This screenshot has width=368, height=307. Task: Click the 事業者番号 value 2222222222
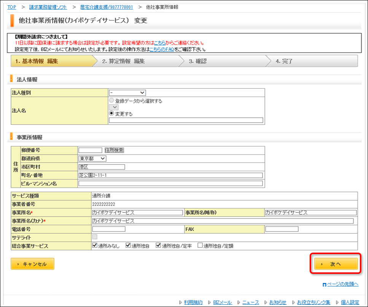(x=104, y=204)
